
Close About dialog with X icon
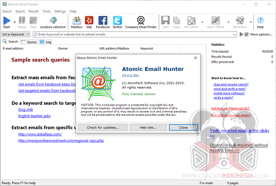coord(195,58)
